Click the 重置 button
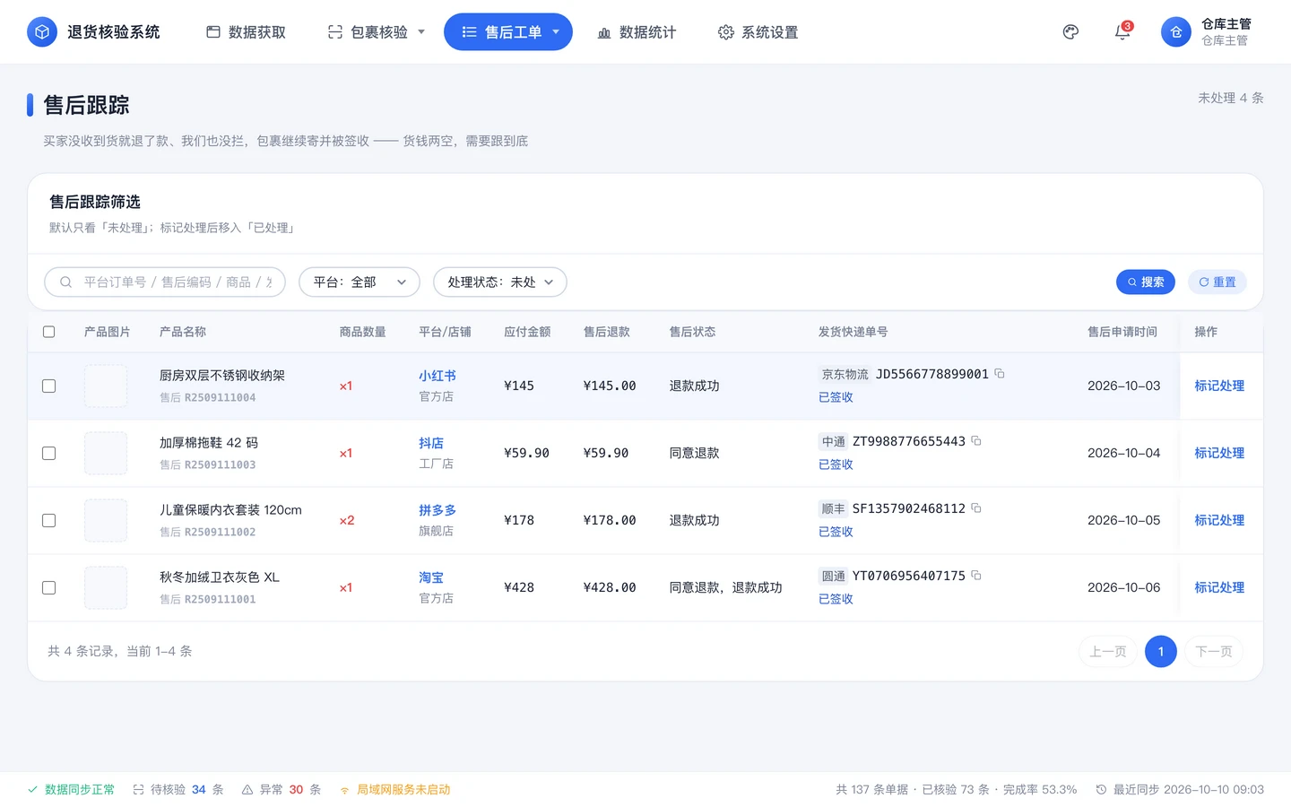Image resolution: width=1291 pixels, height=807 pixels. click(x=1217, y=282)
